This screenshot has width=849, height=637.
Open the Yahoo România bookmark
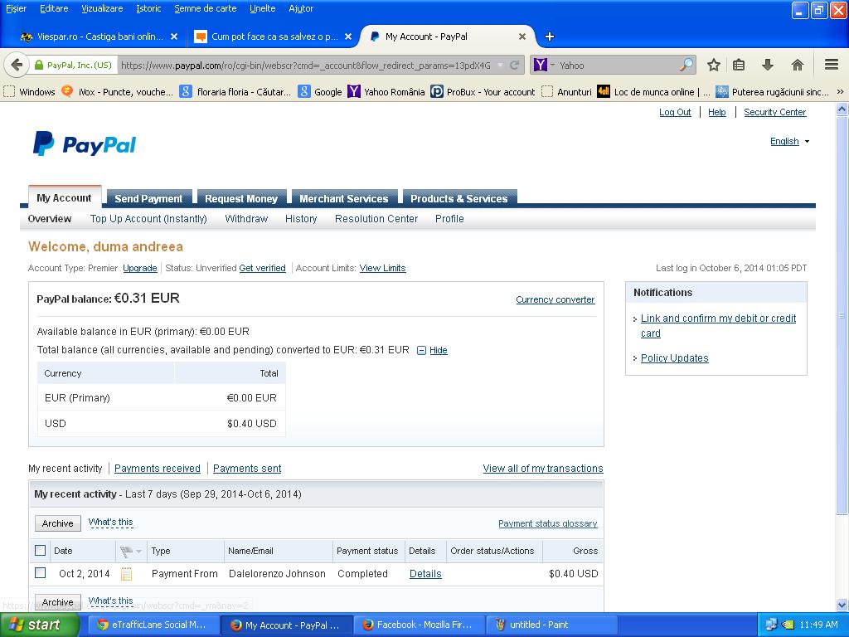(x=386, y=92)
